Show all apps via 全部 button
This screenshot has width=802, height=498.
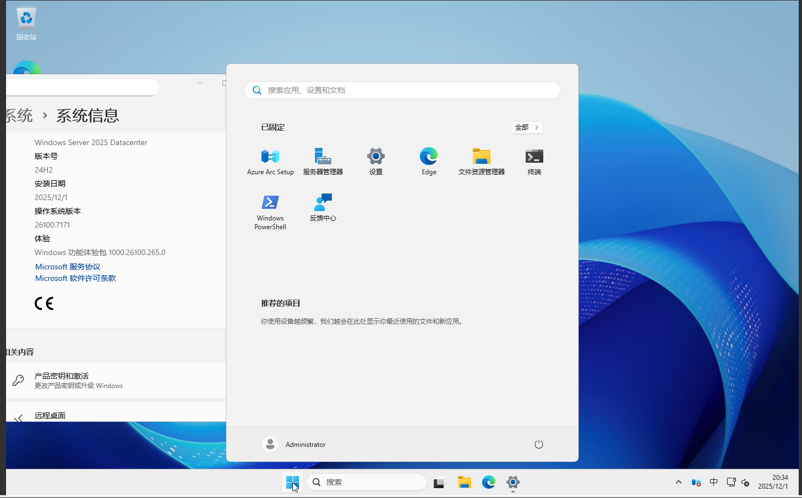tap(527, 128)
